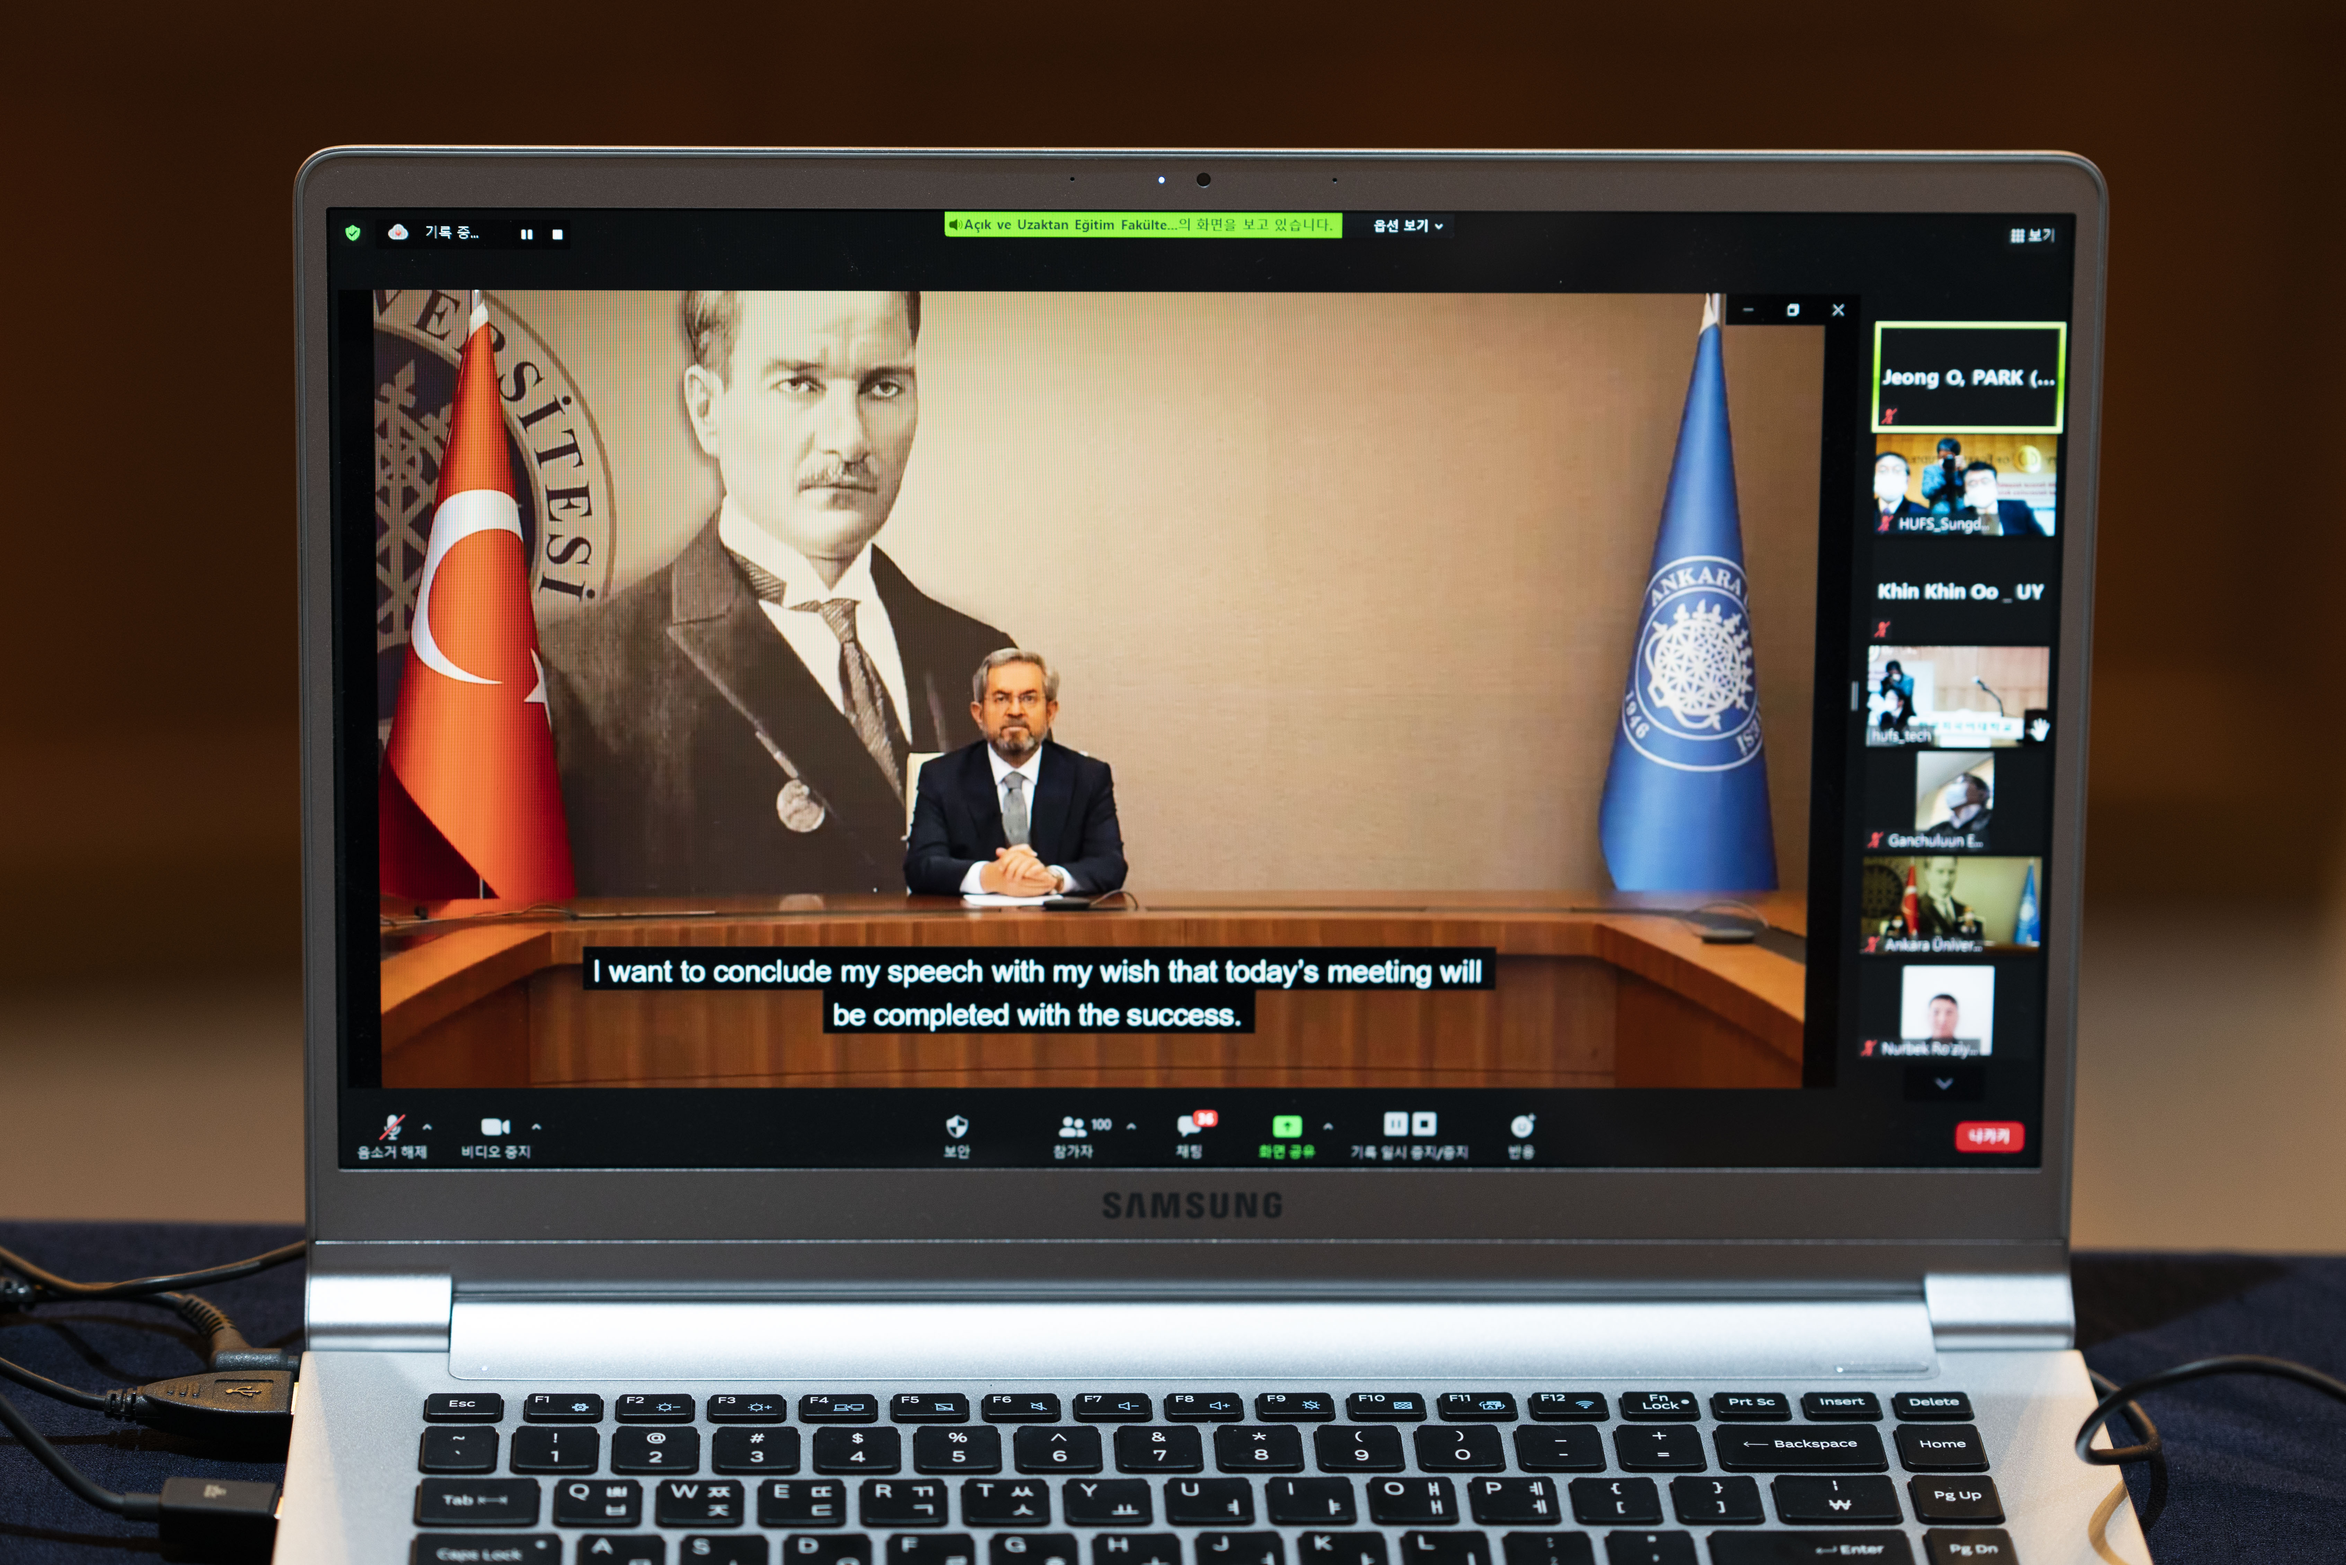Image resolution: width=2346 pixels, height=1565 pixels.
Task: Minimize the floating video panel
Action: (x=1748, y=310)
